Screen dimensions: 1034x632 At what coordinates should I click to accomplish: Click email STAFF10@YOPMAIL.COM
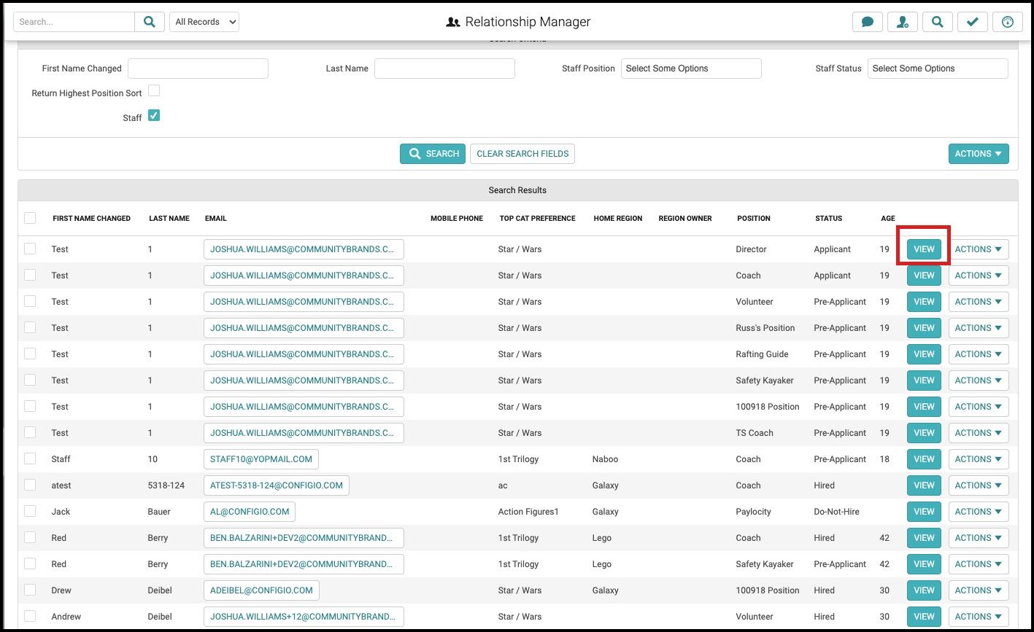tap(261, 459)
